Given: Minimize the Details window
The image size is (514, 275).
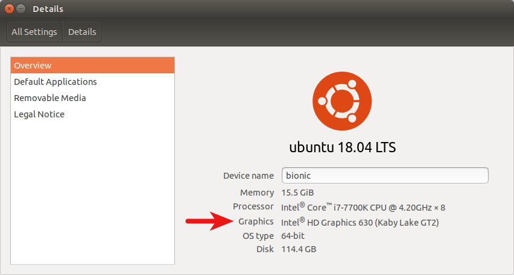Looking at the screenshot, I should tap(21, 9).
